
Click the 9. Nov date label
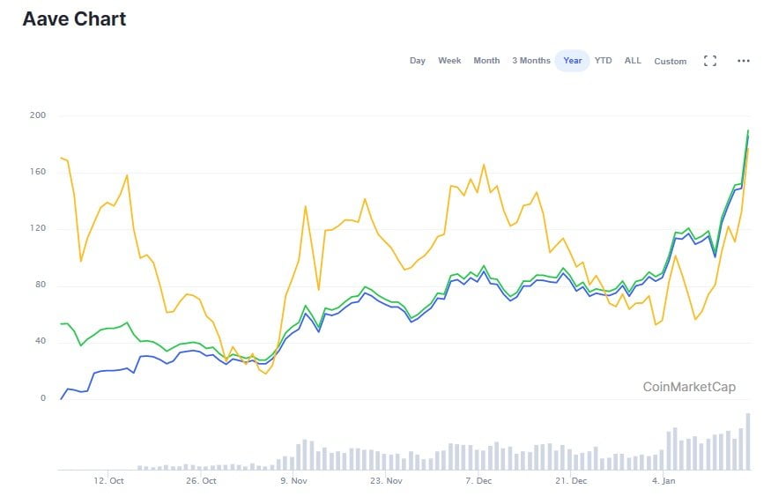click(293, 481)
